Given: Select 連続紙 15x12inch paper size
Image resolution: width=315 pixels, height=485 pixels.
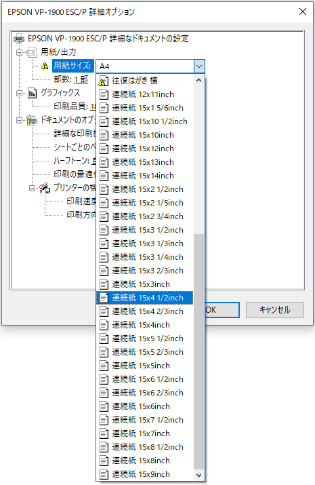Looking at the screenshot, I should (144, 149).
